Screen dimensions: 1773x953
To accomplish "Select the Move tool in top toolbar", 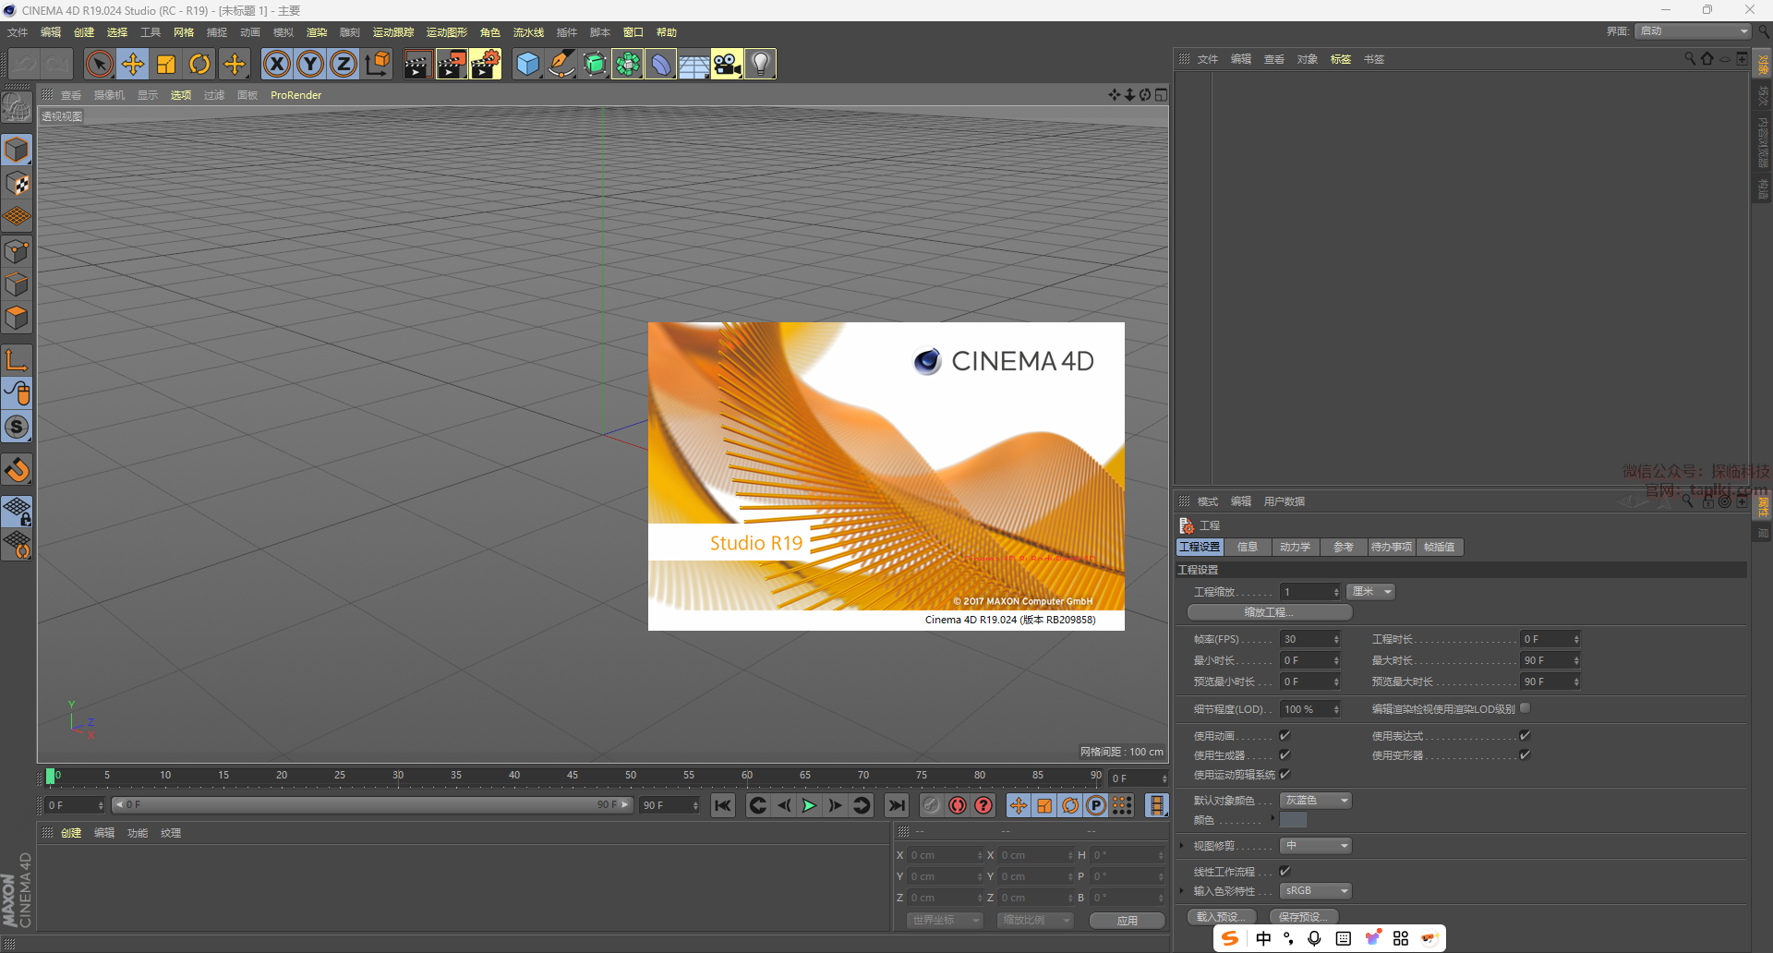I will (x=133, y=64).
